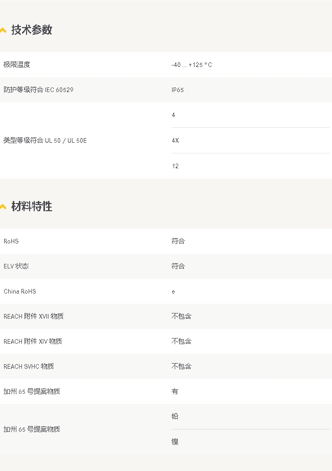The height and width of the screenshot is (471, 332).
Task: Click the type rating value 12
Action: (175, 166)
